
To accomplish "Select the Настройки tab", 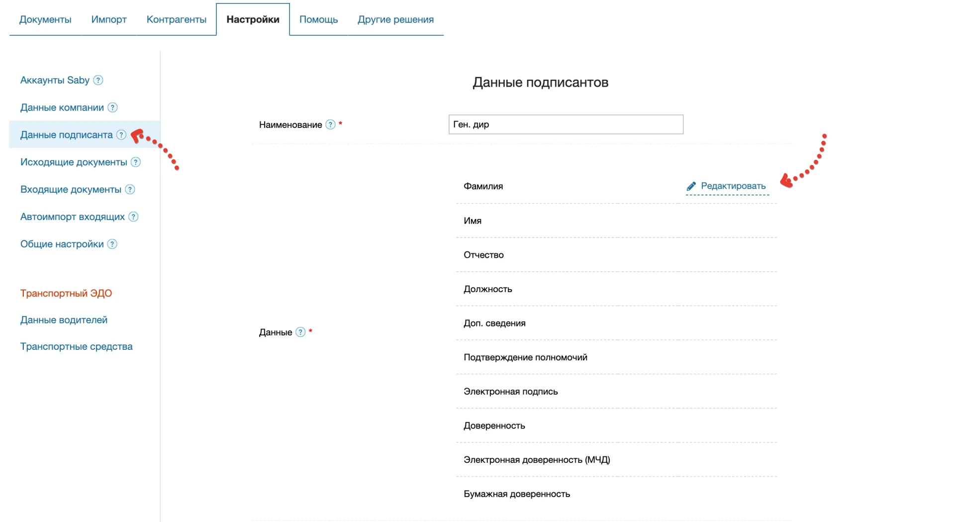I will click(x=253, y=19).
